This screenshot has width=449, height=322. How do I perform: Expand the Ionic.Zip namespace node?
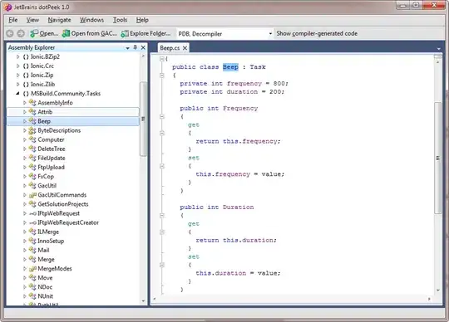(x=17, y=75)
